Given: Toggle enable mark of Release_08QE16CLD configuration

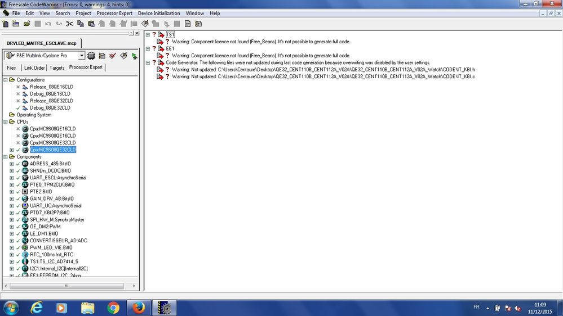Looking at the screenshot, I should coord(18,87).
